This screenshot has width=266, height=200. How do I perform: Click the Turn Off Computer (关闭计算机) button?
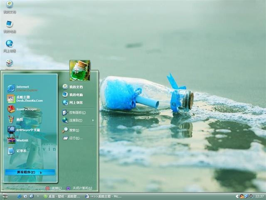[x=79, y=188]
